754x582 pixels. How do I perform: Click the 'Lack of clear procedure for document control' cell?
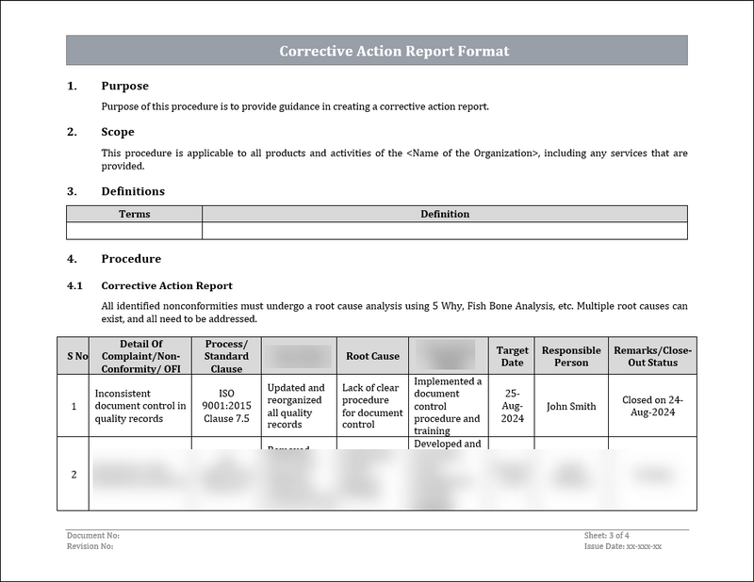(372, 406)
